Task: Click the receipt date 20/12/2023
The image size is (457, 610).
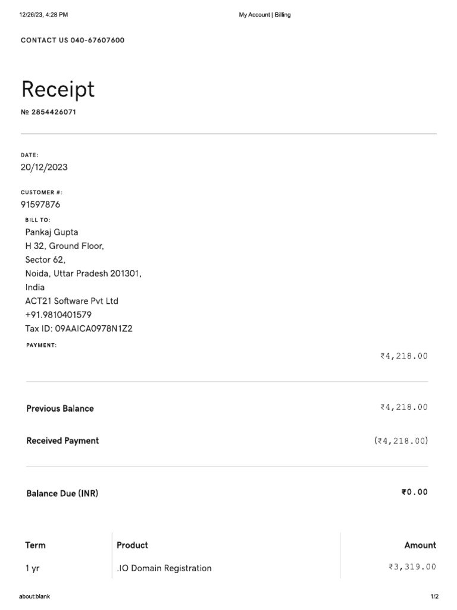Action: (x=44, y=167)
